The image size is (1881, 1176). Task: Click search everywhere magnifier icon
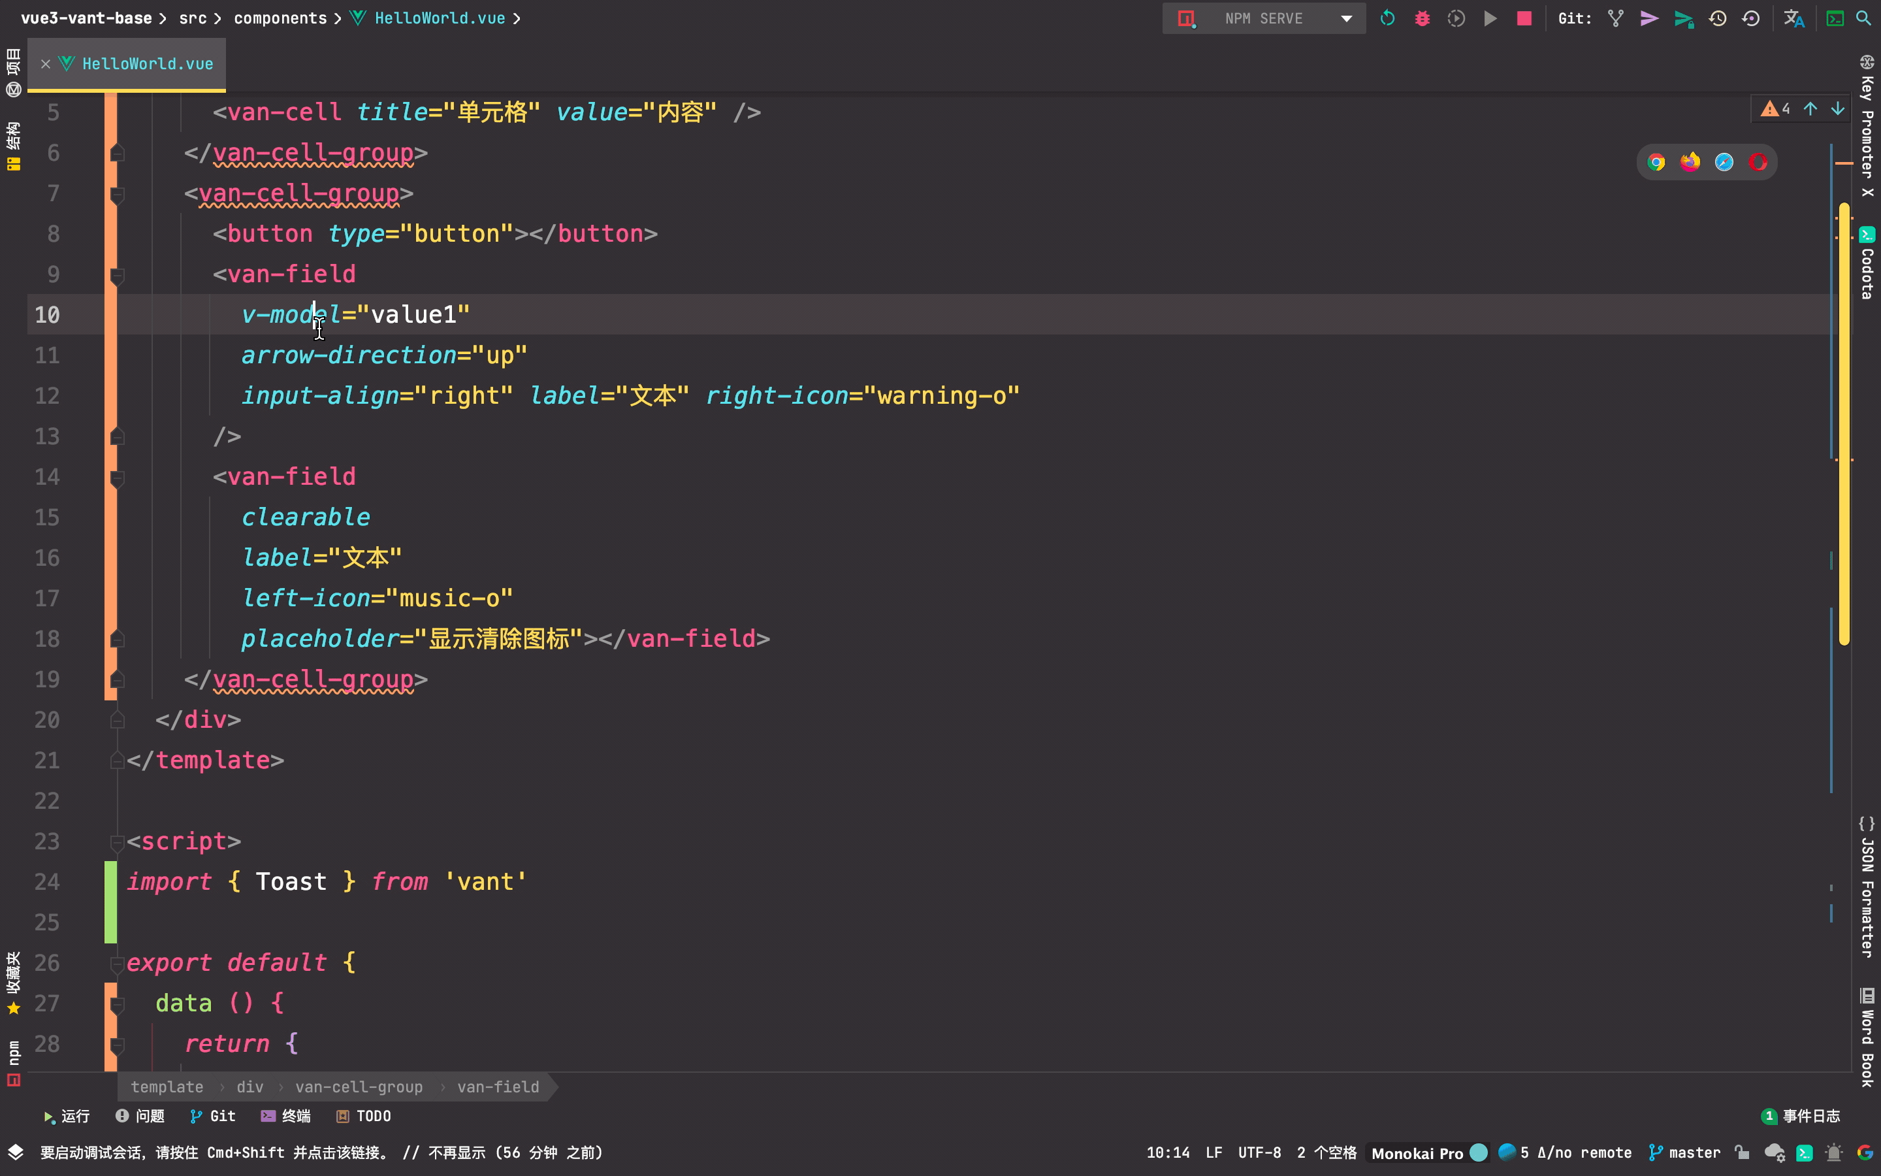point(1864,19)
